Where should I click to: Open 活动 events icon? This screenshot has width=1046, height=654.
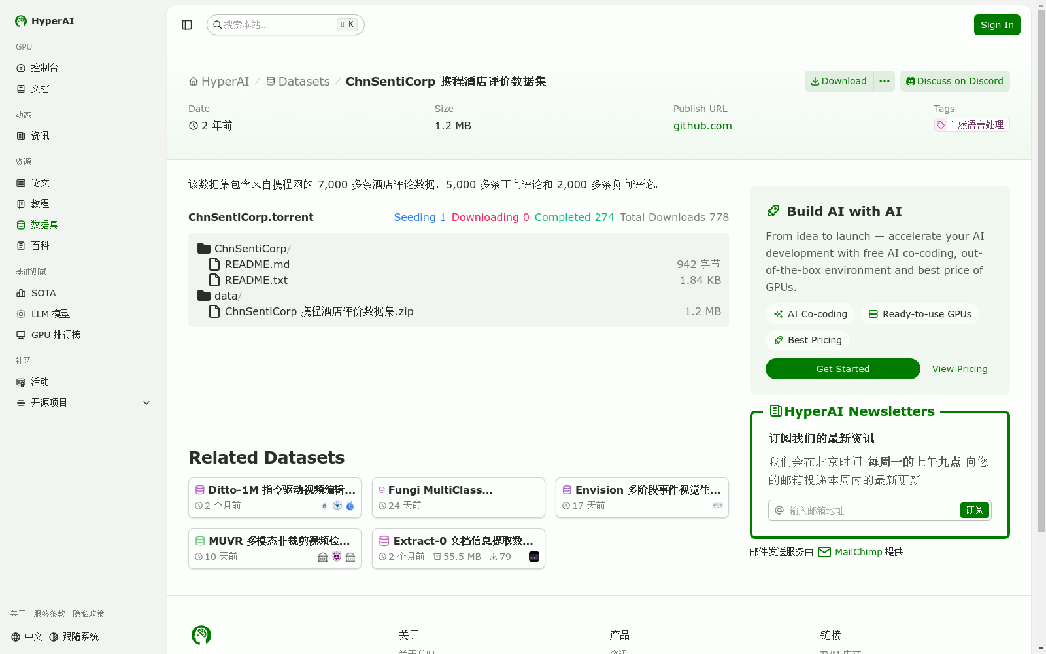click(x=21, y=382)
